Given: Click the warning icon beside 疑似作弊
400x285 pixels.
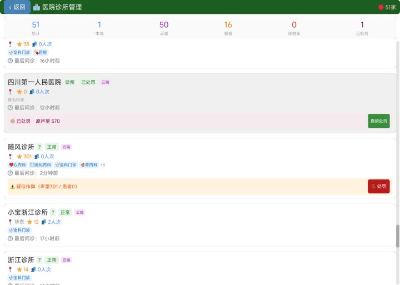Looking at the screenshot, I should [12, 187].
